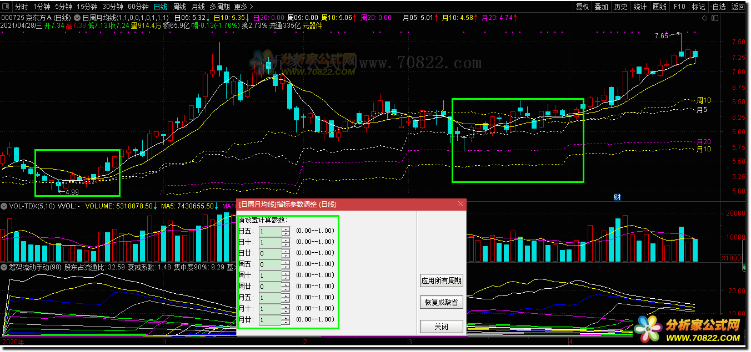Increase 日五 value with spinner up arrow
The height and width of the screenshot is (352, 751).
(x=286, y=228)
